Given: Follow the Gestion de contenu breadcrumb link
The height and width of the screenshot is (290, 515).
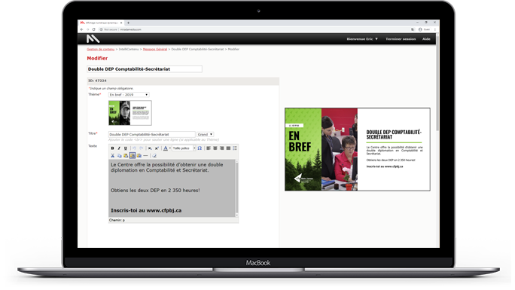Looking at the screenshot, I should pos(100,49).
